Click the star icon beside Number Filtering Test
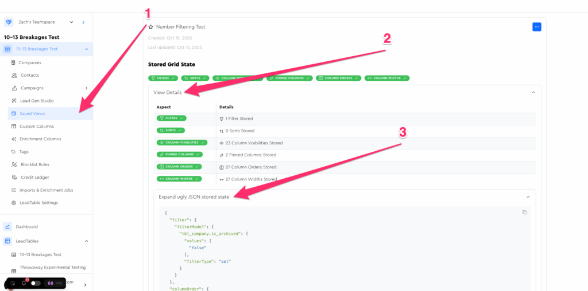The height and width of the screenshot is (291, 588). (151, 27)
